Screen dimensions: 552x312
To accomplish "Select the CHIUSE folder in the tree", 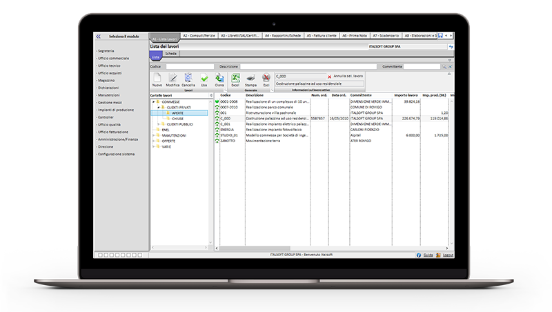I will (178, 119).
